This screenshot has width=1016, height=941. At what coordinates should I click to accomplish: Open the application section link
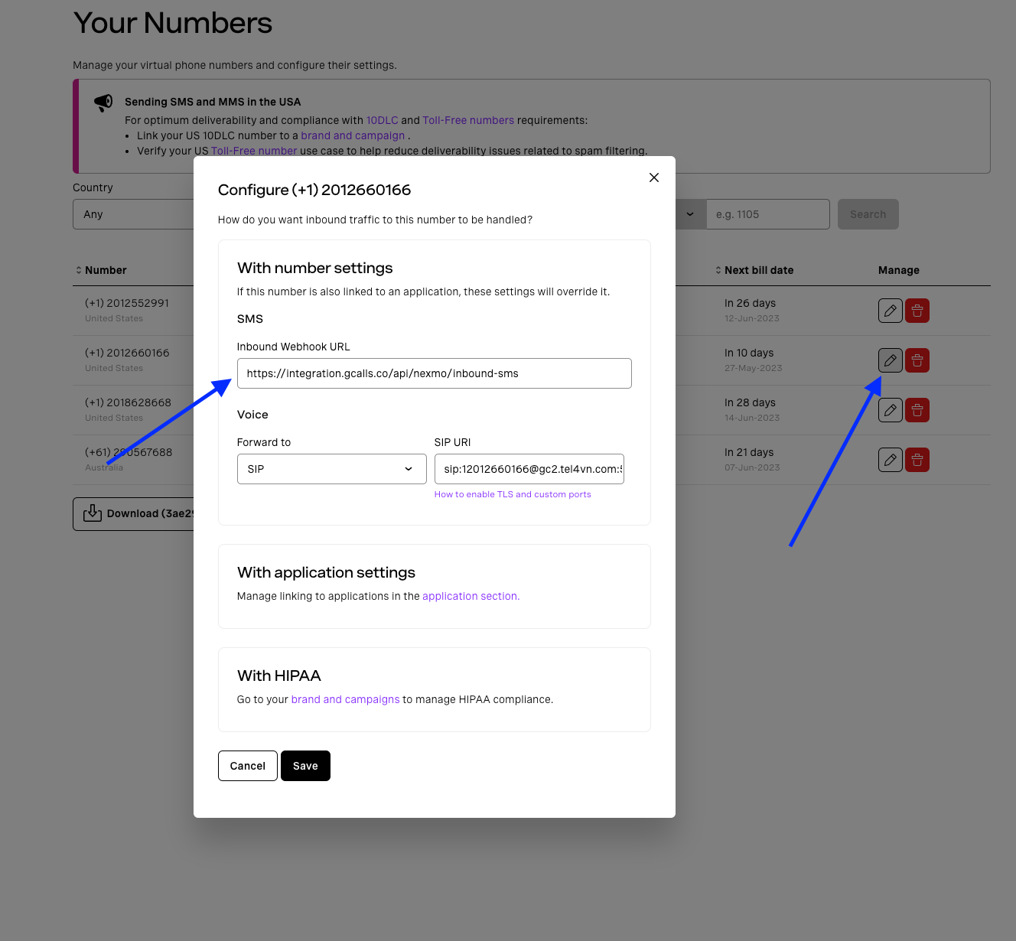pyautogui.click(x=471, y=596)
